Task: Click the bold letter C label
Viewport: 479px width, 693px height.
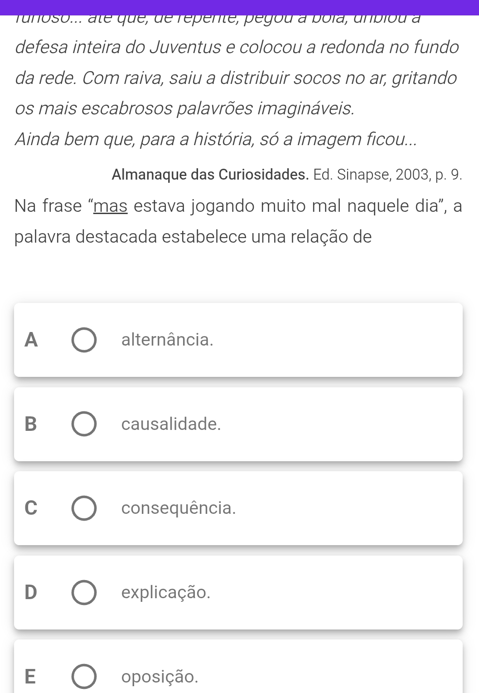Action: tap(31, 508)
